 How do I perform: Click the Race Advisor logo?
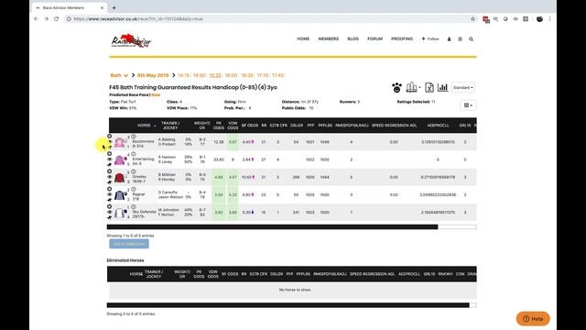coord(131,40)
